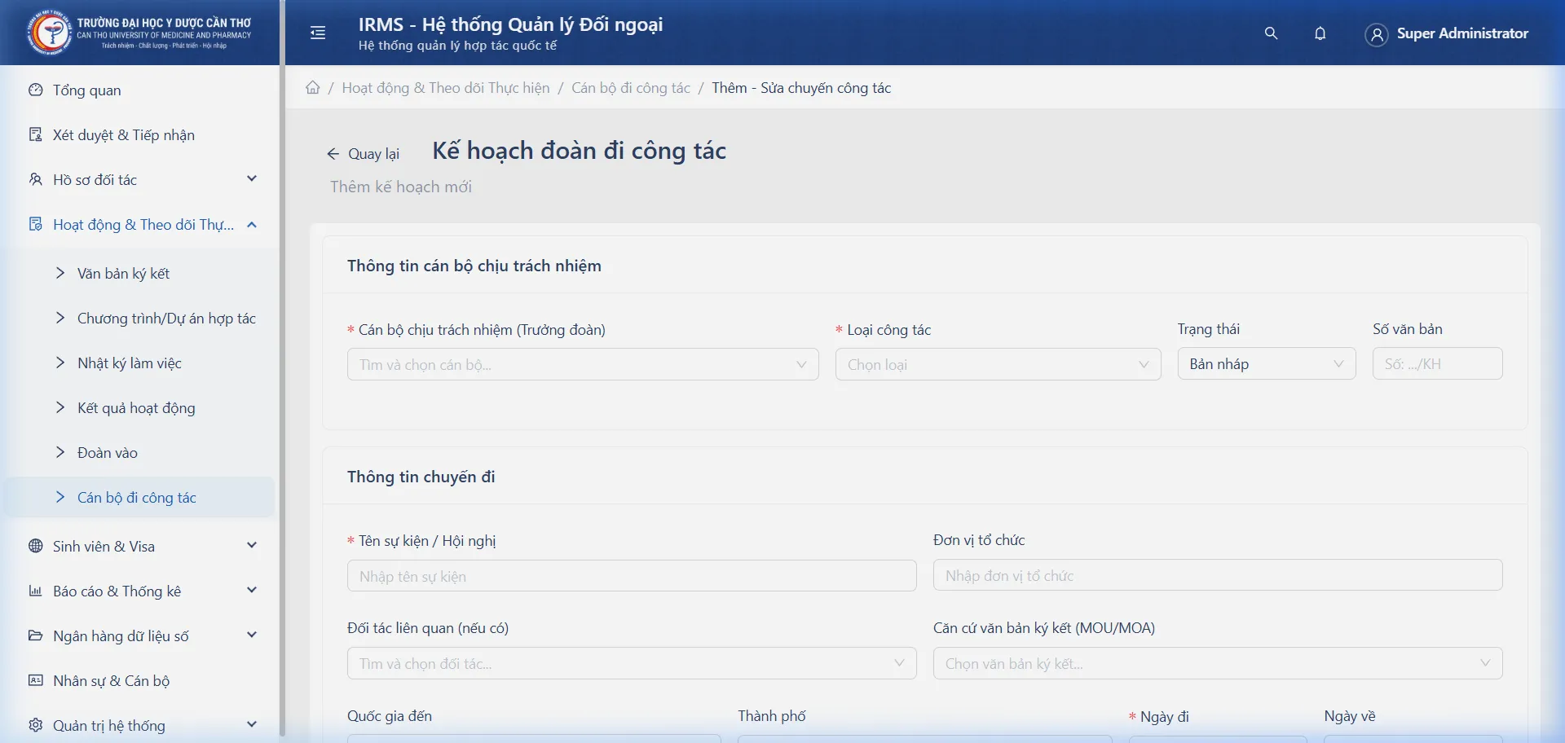Screen dimensions: 1565x743
Task: Open Quản trị hệ thống via the gear icon
Action: [x=34, y=725]
